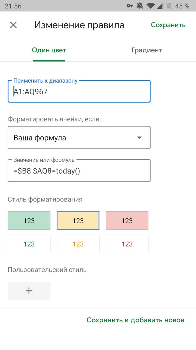The image size is (196, 350).
Task: Switch to the "Градиент" tab
Action: pyautogui.click(x=147, y=50)
